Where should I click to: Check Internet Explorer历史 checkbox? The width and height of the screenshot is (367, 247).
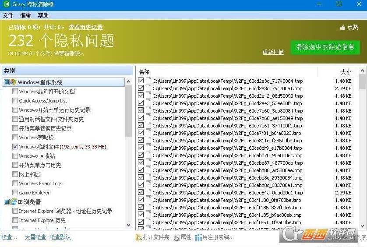pyautogui.click(x=15, y=220)
